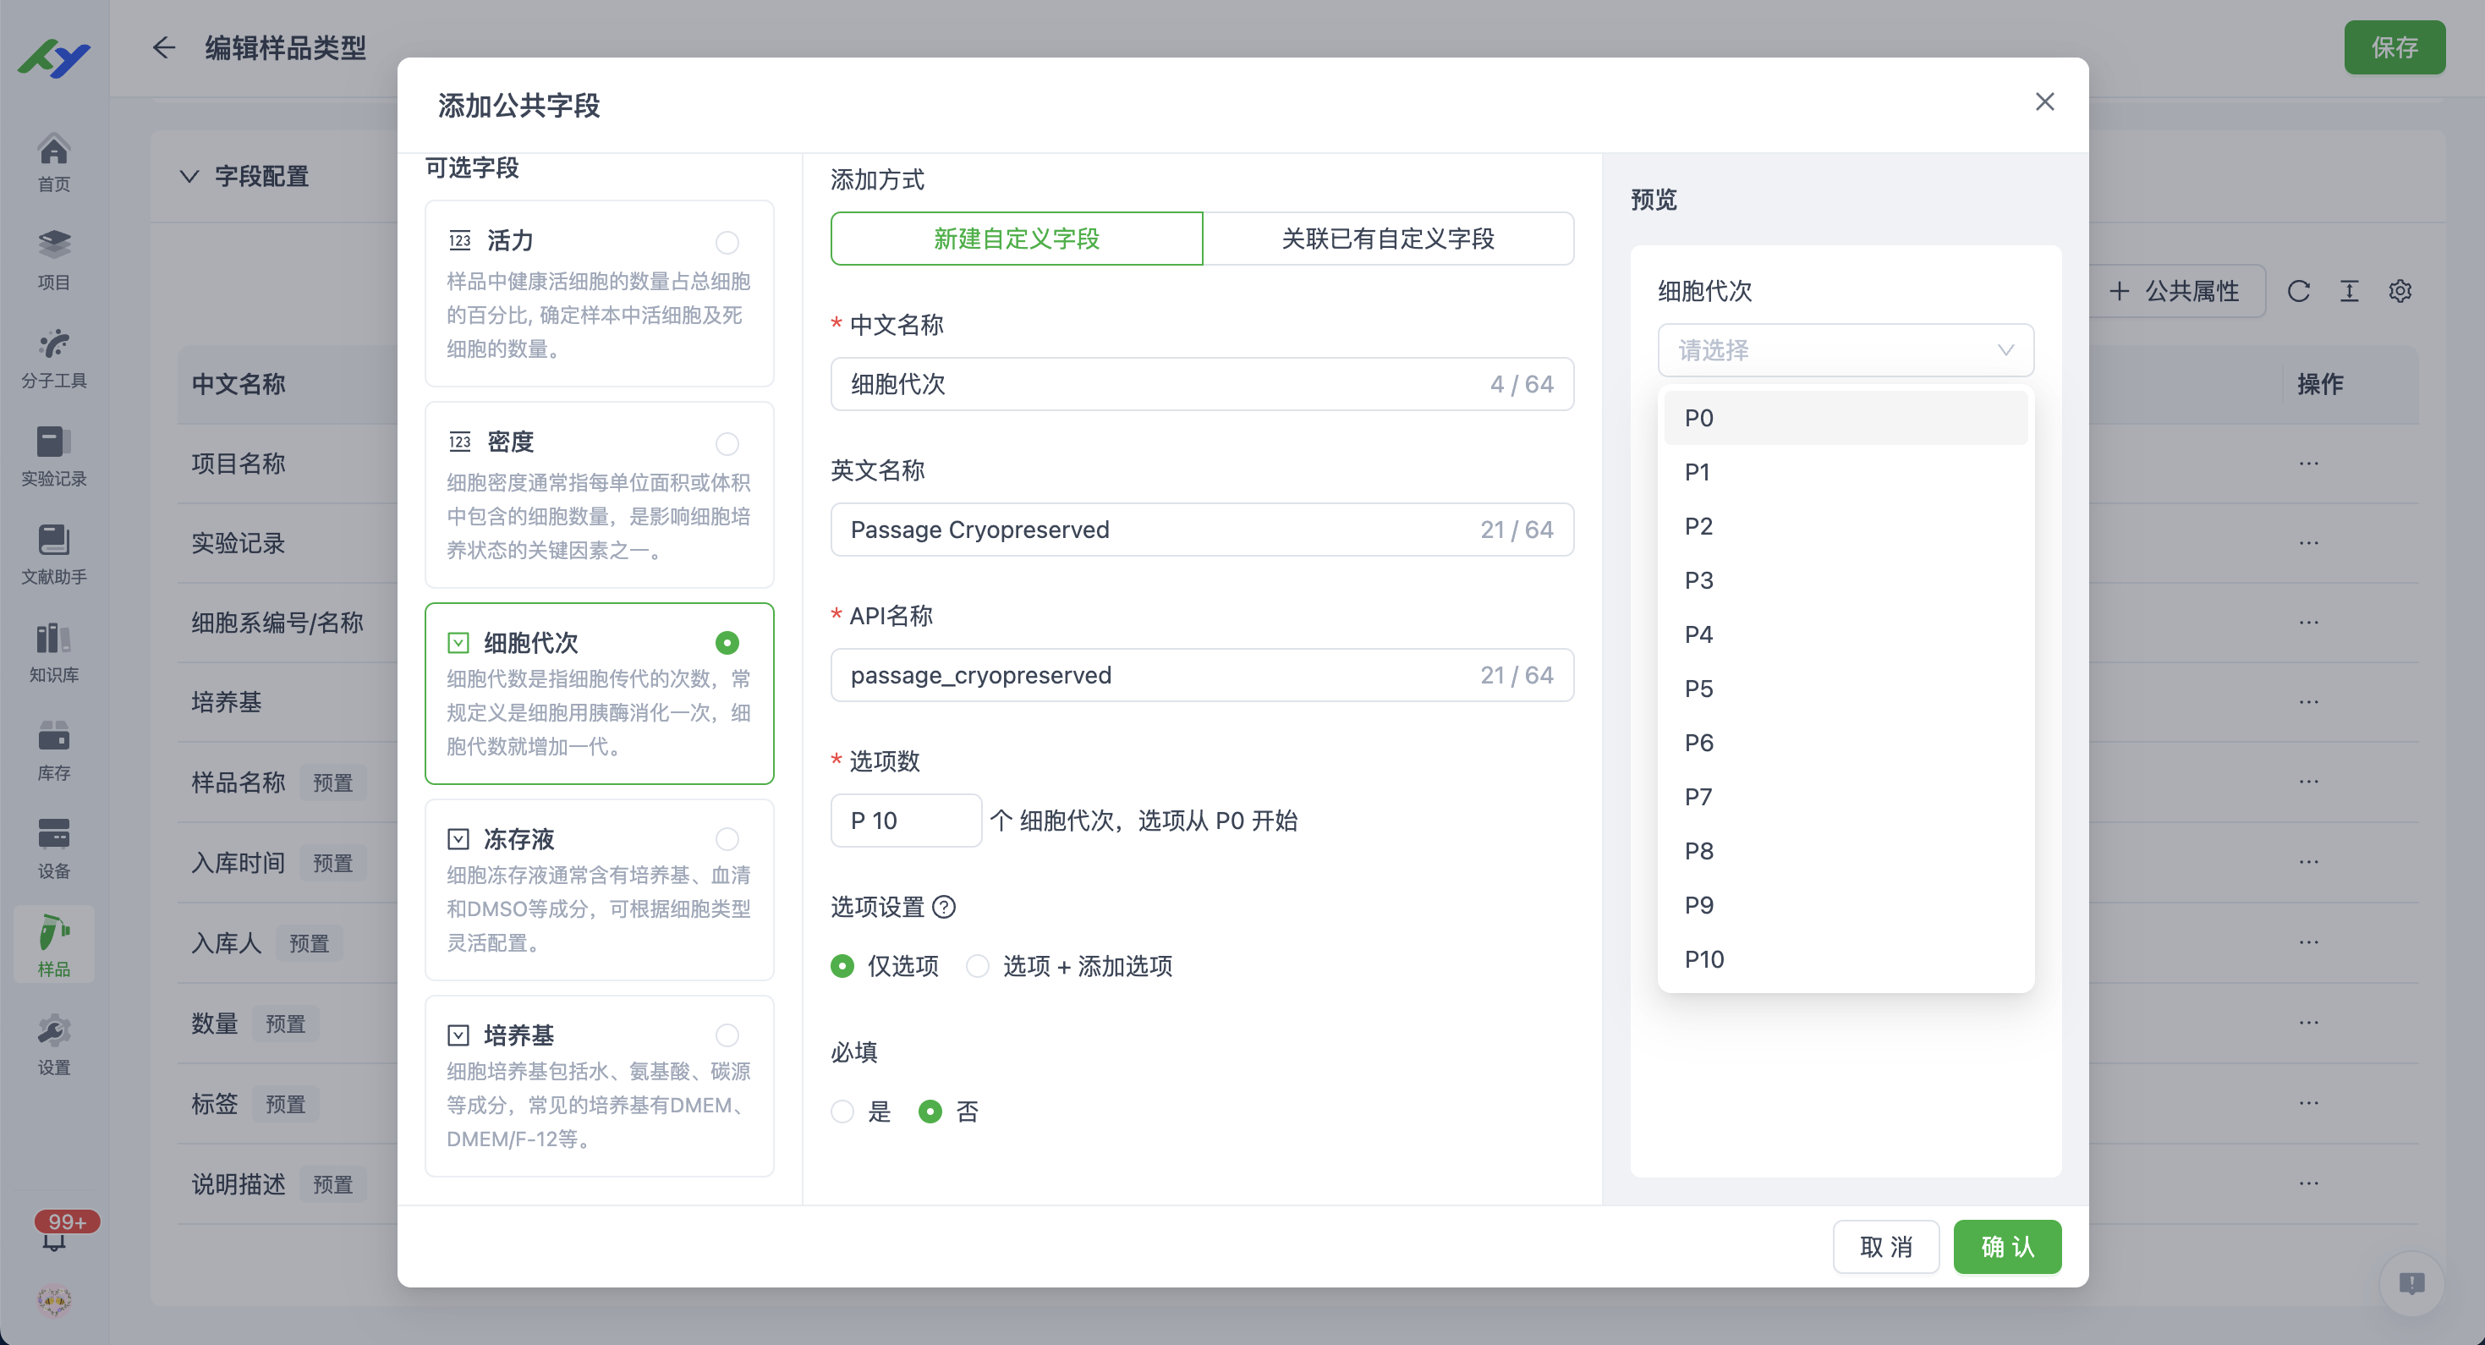This screenshot has width=2485, height=1345.
Task: Click the 确认 confirm button
Action: (2006, 1247)
